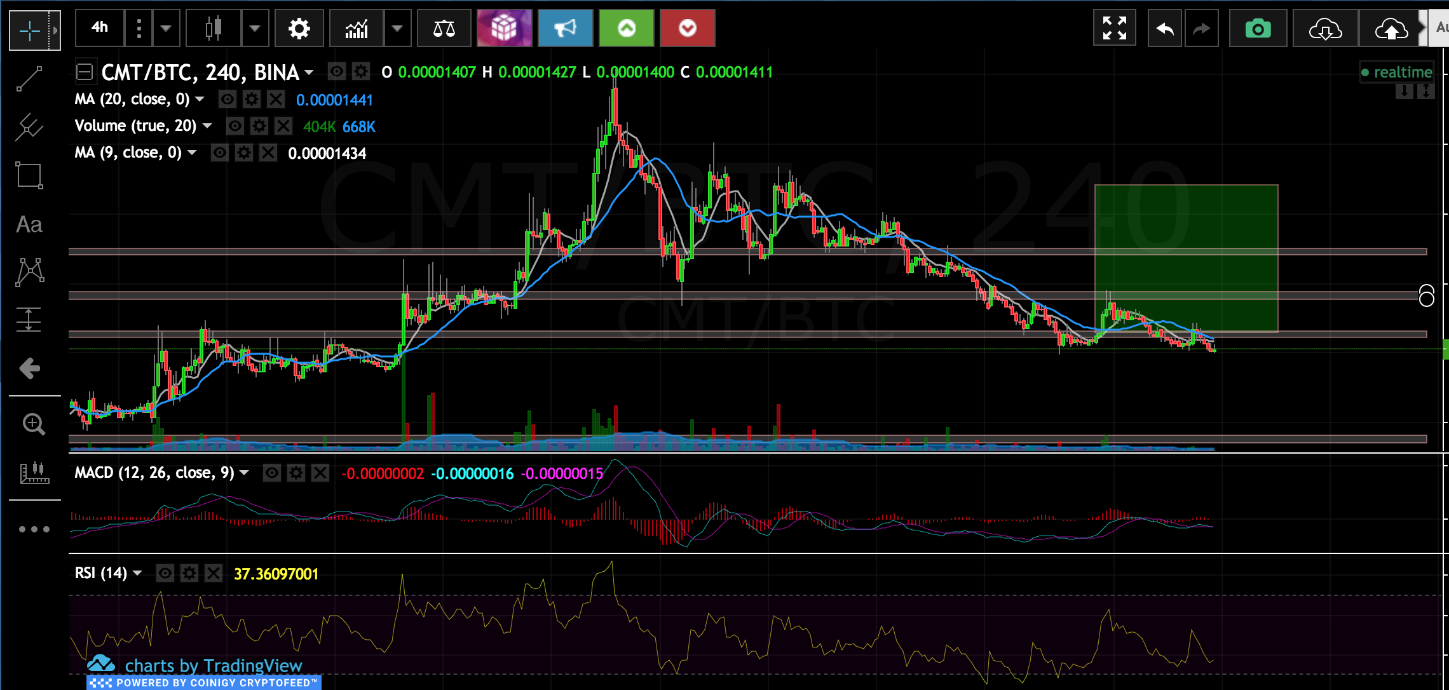The width and height of the screenshot is (1449, 690).
Task: Open the compare symbols scales icon
Action: point(444,29)
